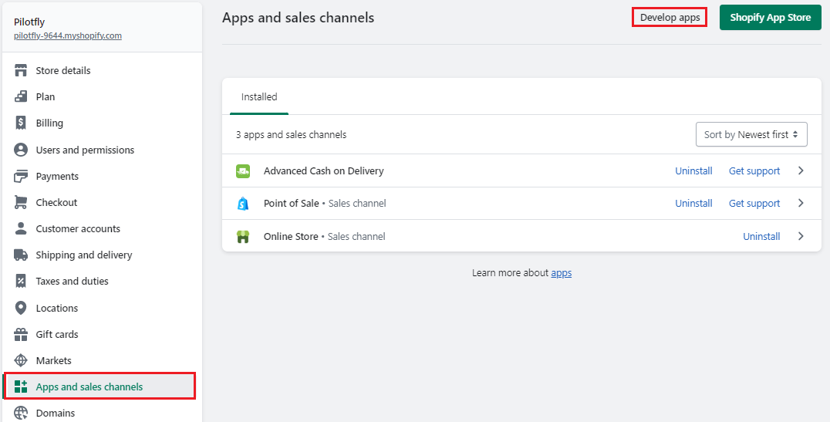830x422 pixels.
Task: Click the Users and permissions person icon
Action: [x=21, y=150]
